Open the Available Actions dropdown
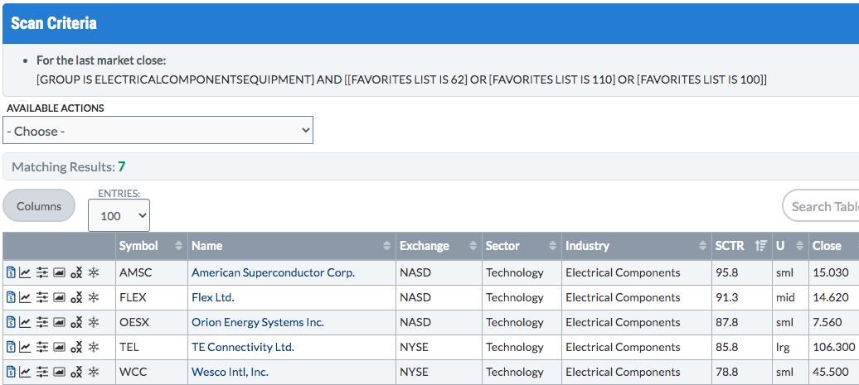The image size is (859, 385). [x=158, y=131]
